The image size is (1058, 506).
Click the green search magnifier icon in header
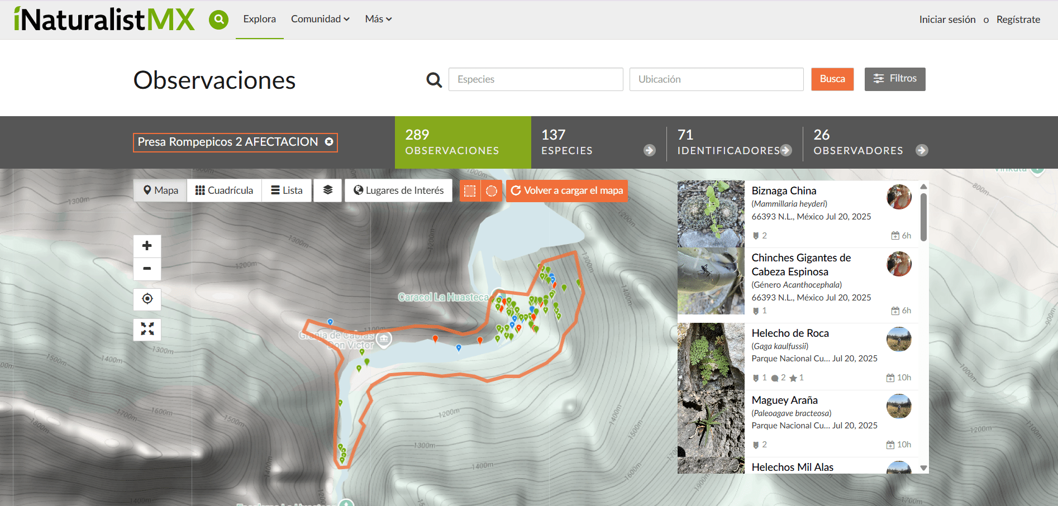218,20
